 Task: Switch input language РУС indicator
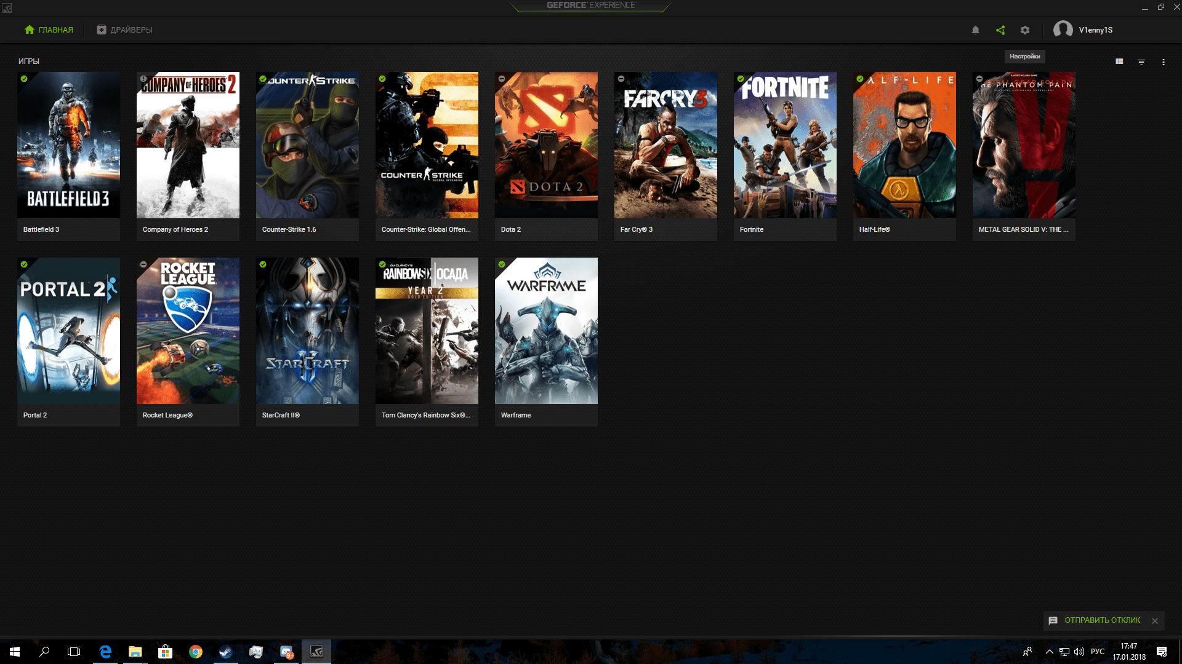point(1098,652)
